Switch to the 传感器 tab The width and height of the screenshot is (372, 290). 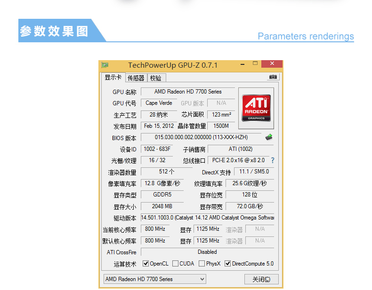coord(136,78)
